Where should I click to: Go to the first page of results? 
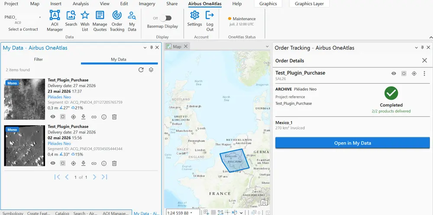[57, 177]
